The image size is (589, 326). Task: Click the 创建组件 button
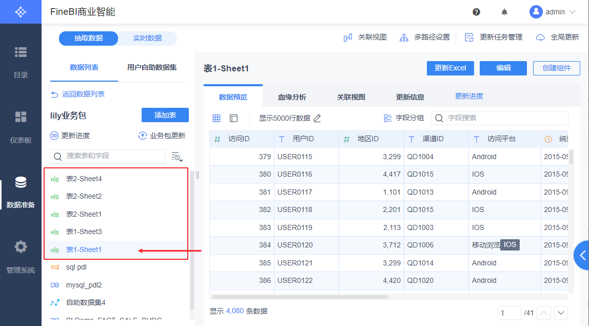click(556, 68)
